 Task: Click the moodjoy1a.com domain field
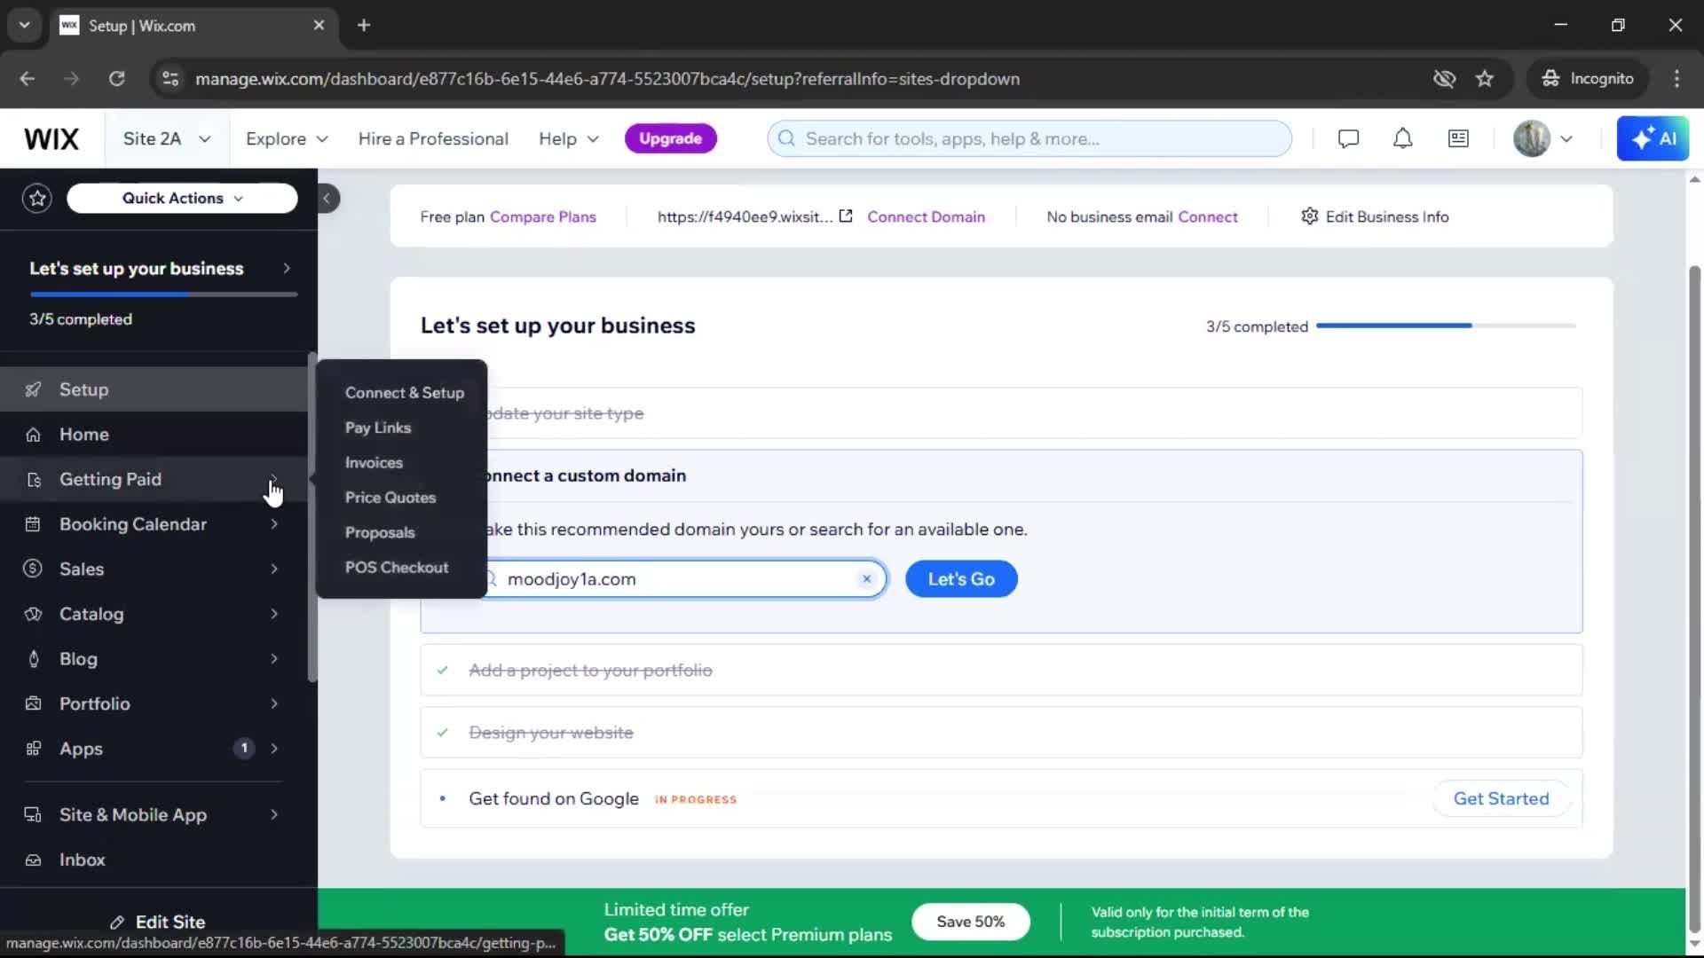tap(681, 578)
